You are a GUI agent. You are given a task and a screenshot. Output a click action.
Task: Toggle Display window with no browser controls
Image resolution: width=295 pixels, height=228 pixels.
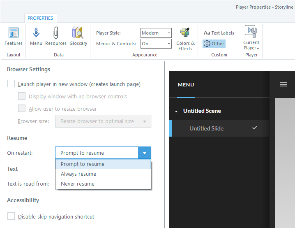[22, 96]
